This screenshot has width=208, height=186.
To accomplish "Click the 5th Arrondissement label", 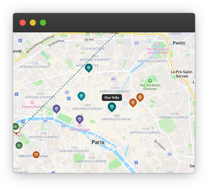I will [92, 160].
